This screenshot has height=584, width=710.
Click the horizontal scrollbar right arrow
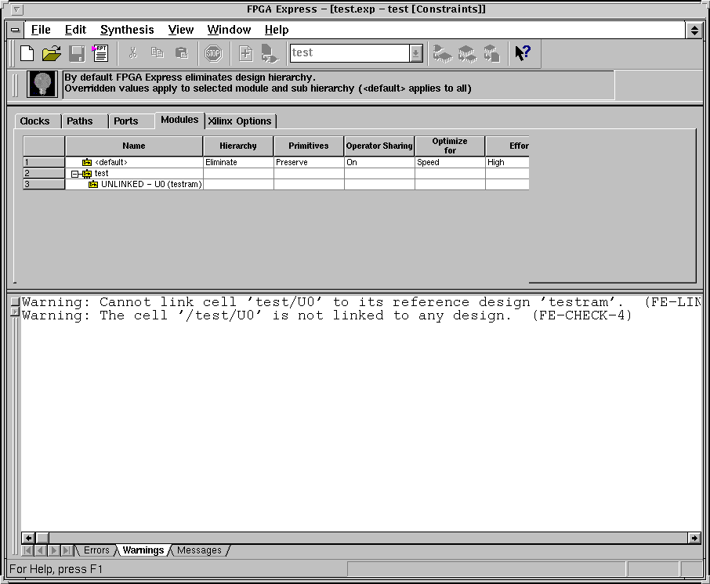click(694, 538)
